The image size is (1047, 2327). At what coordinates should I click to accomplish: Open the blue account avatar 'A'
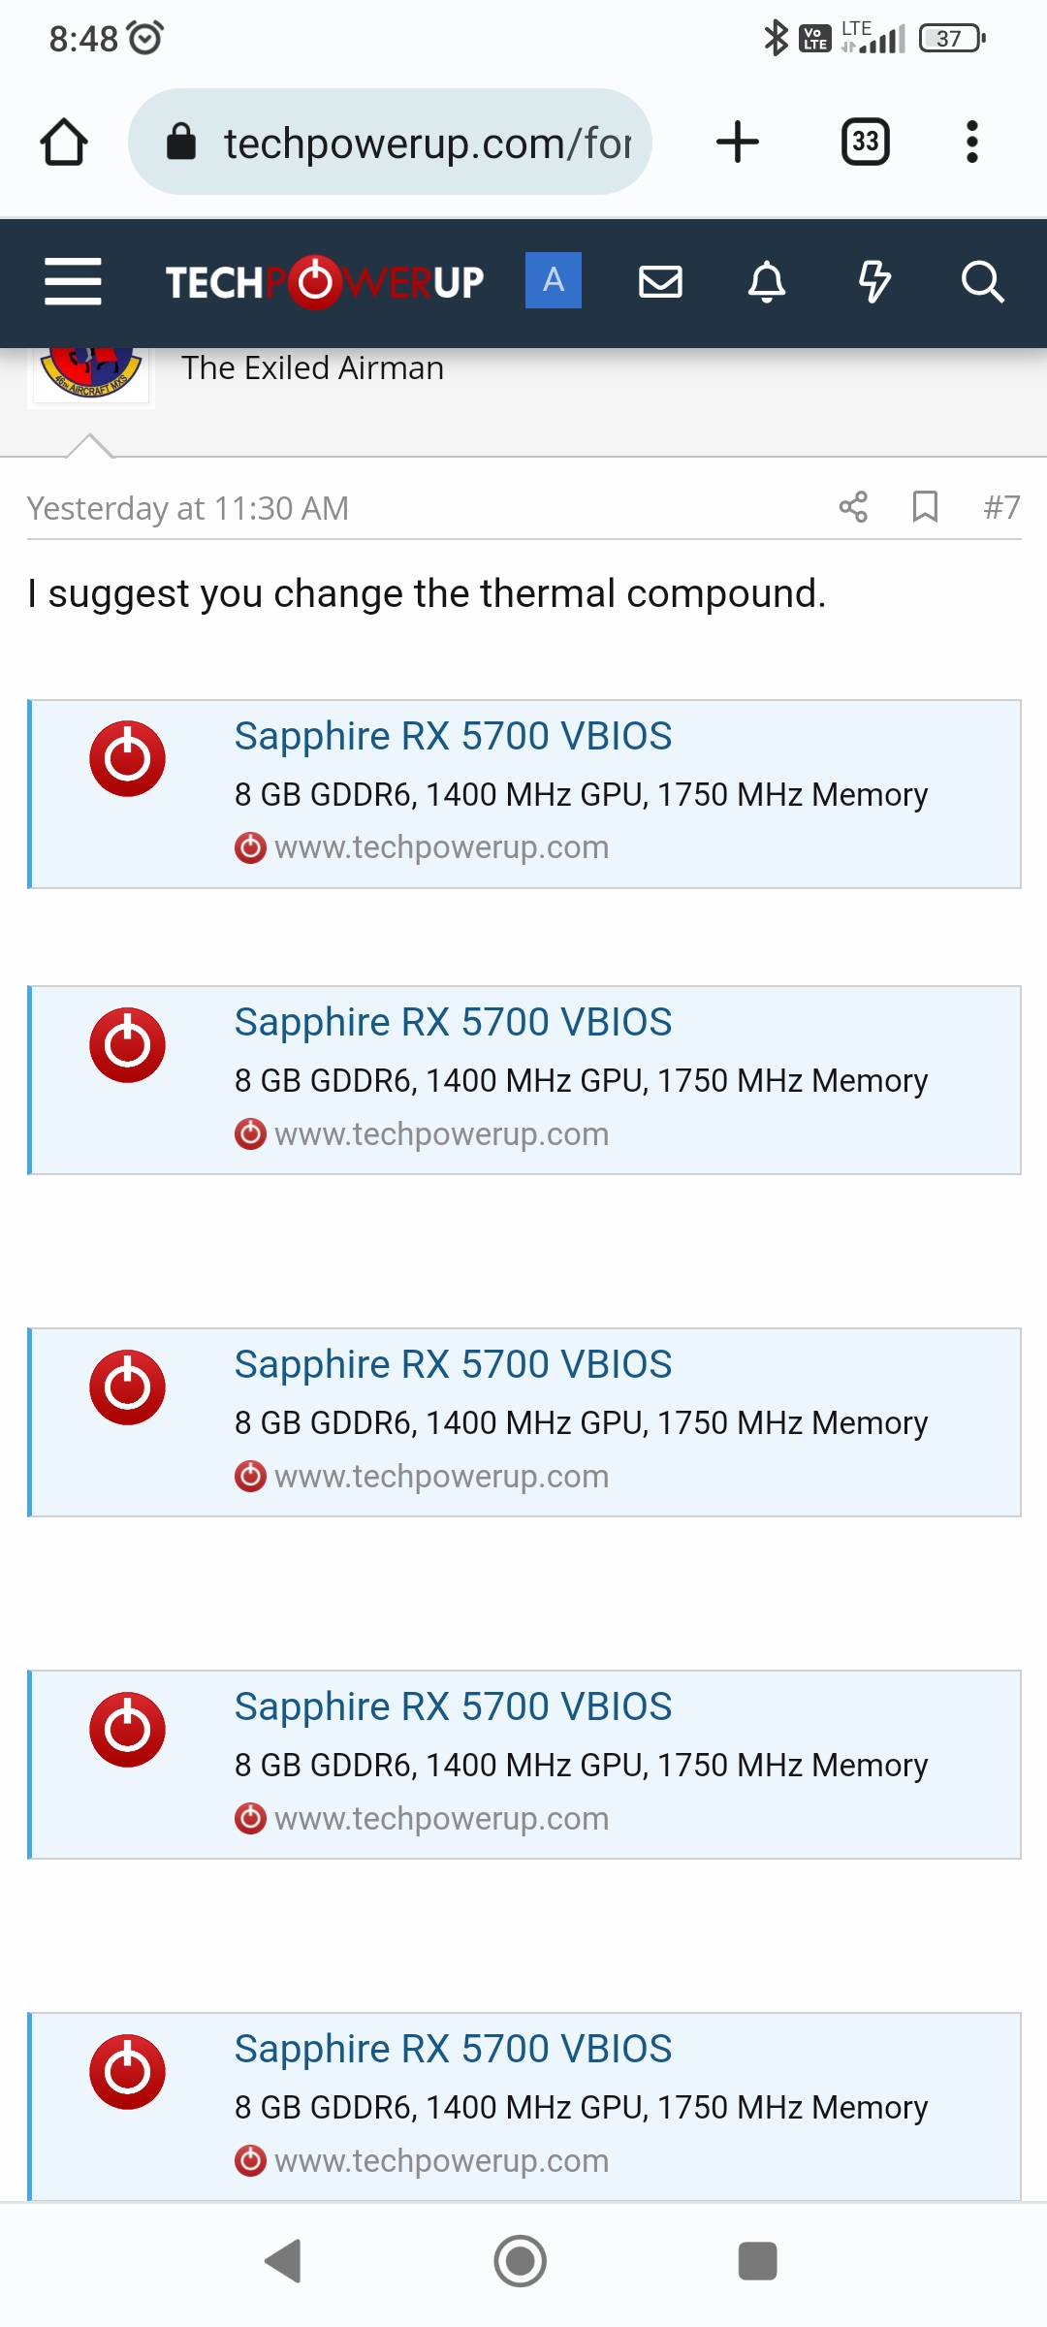pos(554,280)
